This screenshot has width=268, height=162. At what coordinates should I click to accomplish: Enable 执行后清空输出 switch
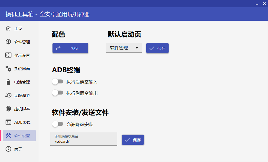(x=58, y=93)
